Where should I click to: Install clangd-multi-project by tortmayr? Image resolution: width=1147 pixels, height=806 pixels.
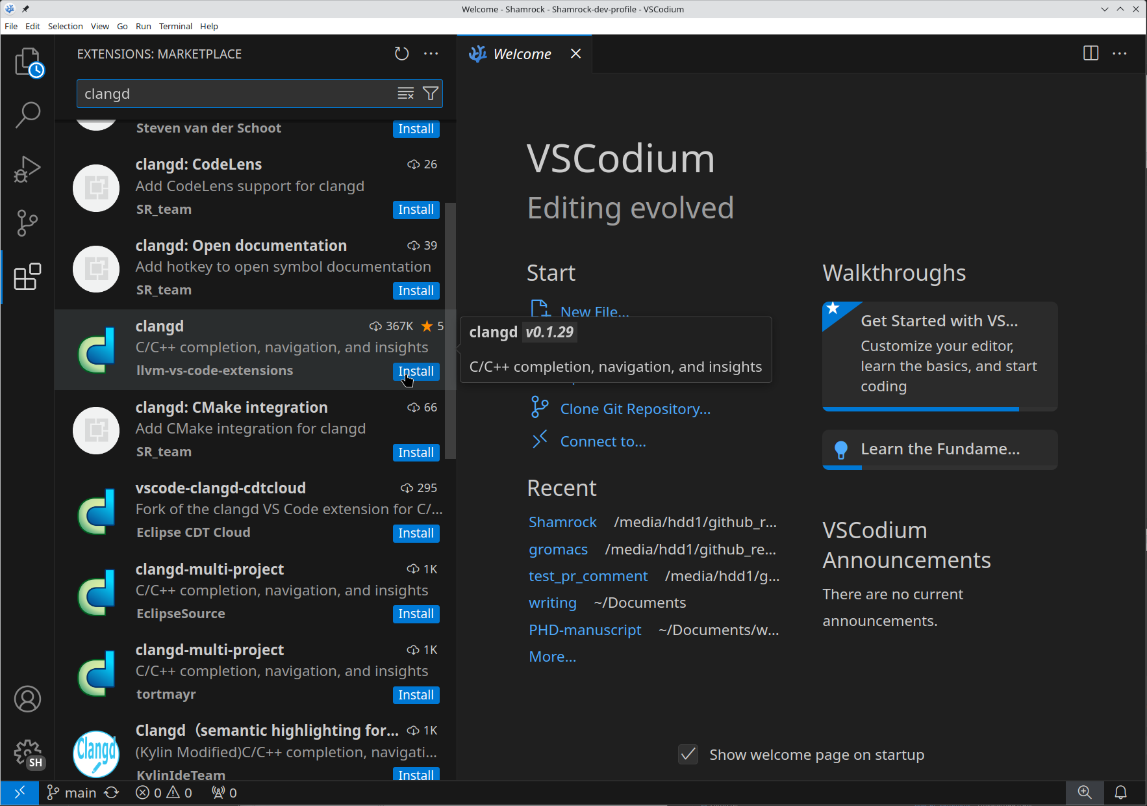[416, 695]
